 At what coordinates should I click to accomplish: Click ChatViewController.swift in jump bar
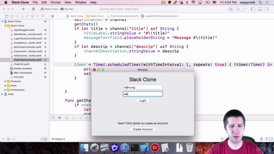[124, 16]
